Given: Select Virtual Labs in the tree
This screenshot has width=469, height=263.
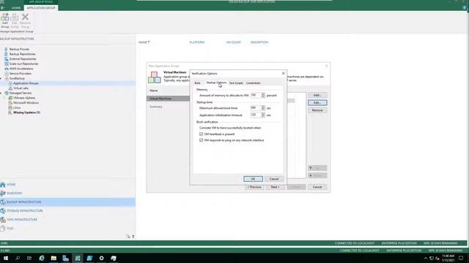Looking at the screenshot, I should (x=21, y=88).
